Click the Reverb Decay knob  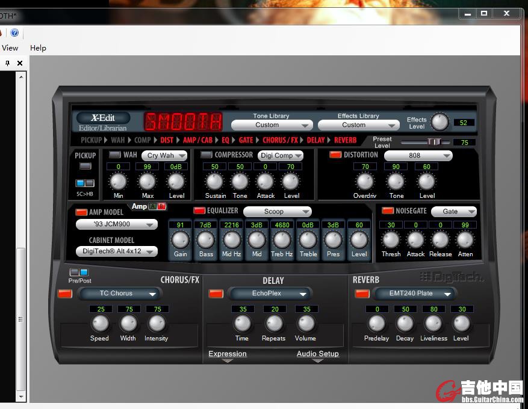tap(405, 324)
